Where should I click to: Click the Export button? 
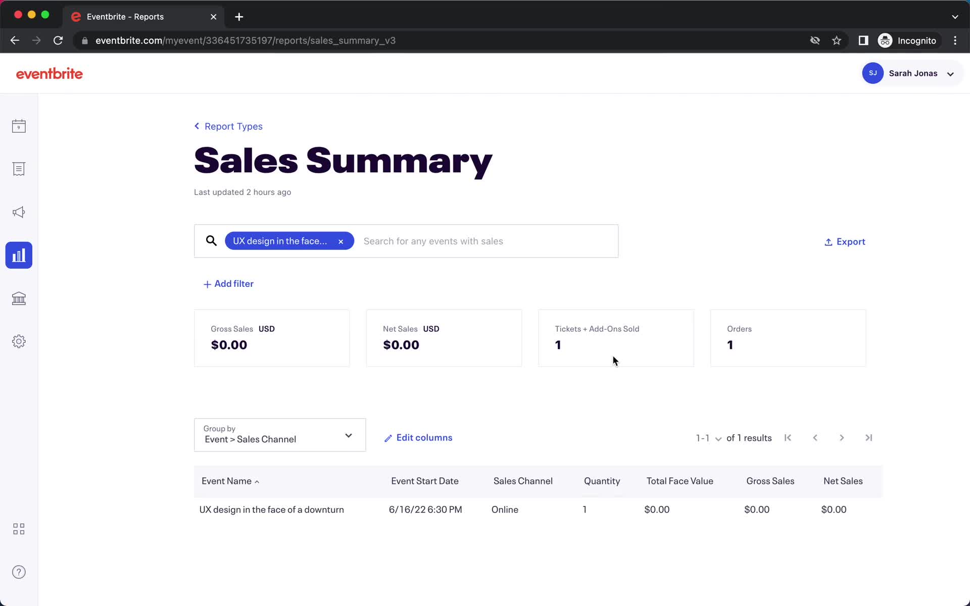[x=845, y=241]
